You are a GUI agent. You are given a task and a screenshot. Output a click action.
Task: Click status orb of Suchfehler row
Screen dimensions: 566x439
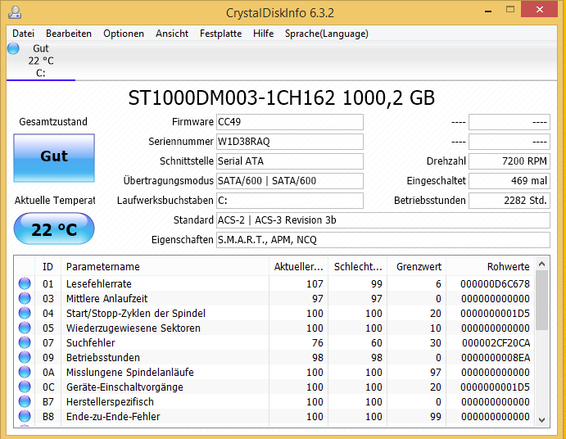[x=25, y=342]
